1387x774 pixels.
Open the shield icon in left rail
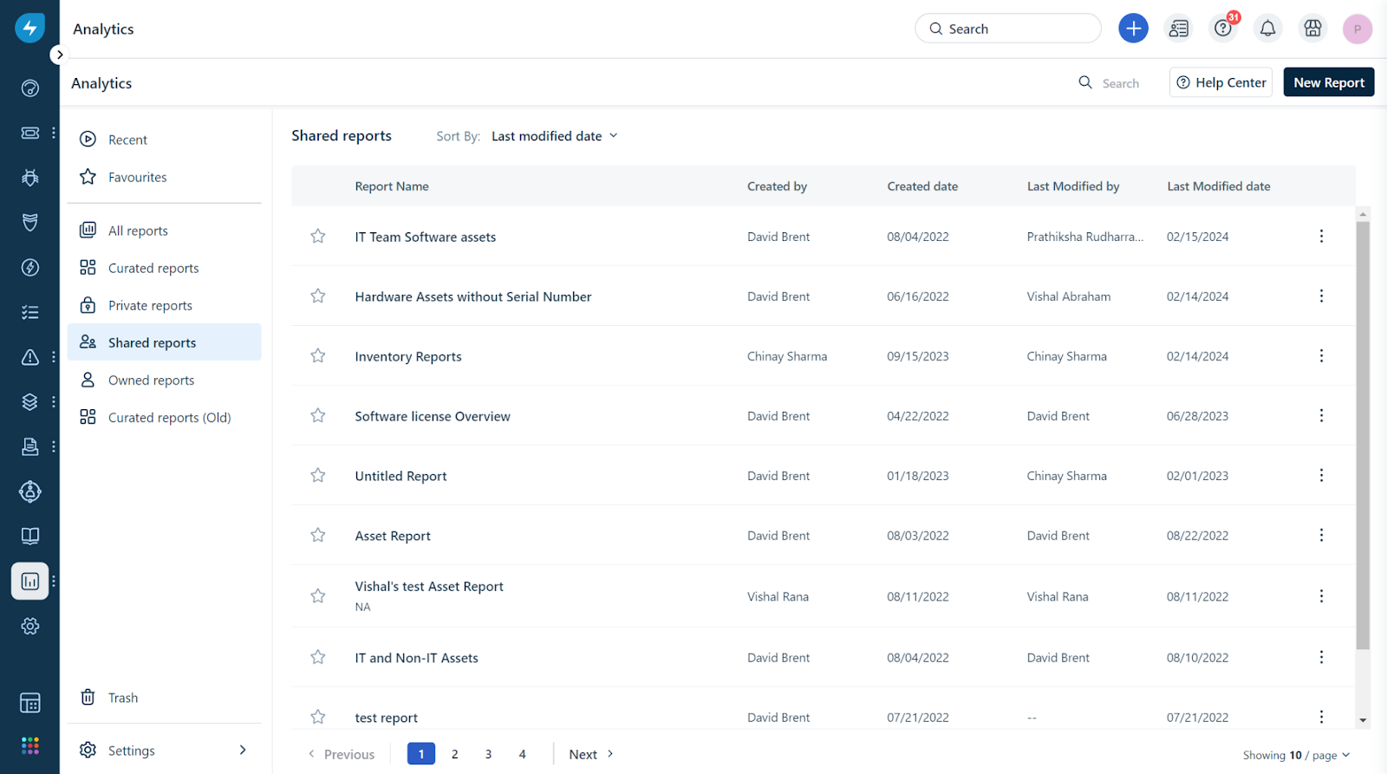pos(30,223)
